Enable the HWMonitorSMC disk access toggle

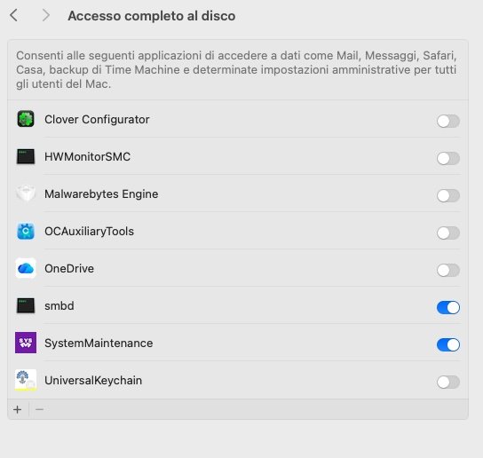[448, 158]
